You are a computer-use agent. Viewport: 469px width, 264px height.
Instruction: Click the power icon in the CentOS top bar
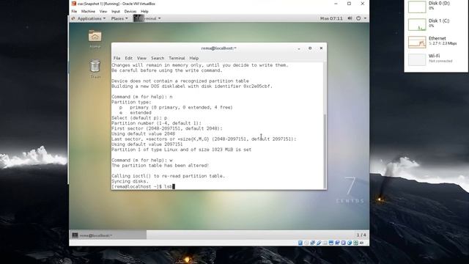(358, 18)
